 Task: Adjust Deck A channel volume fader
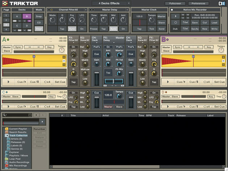(97, 73)
